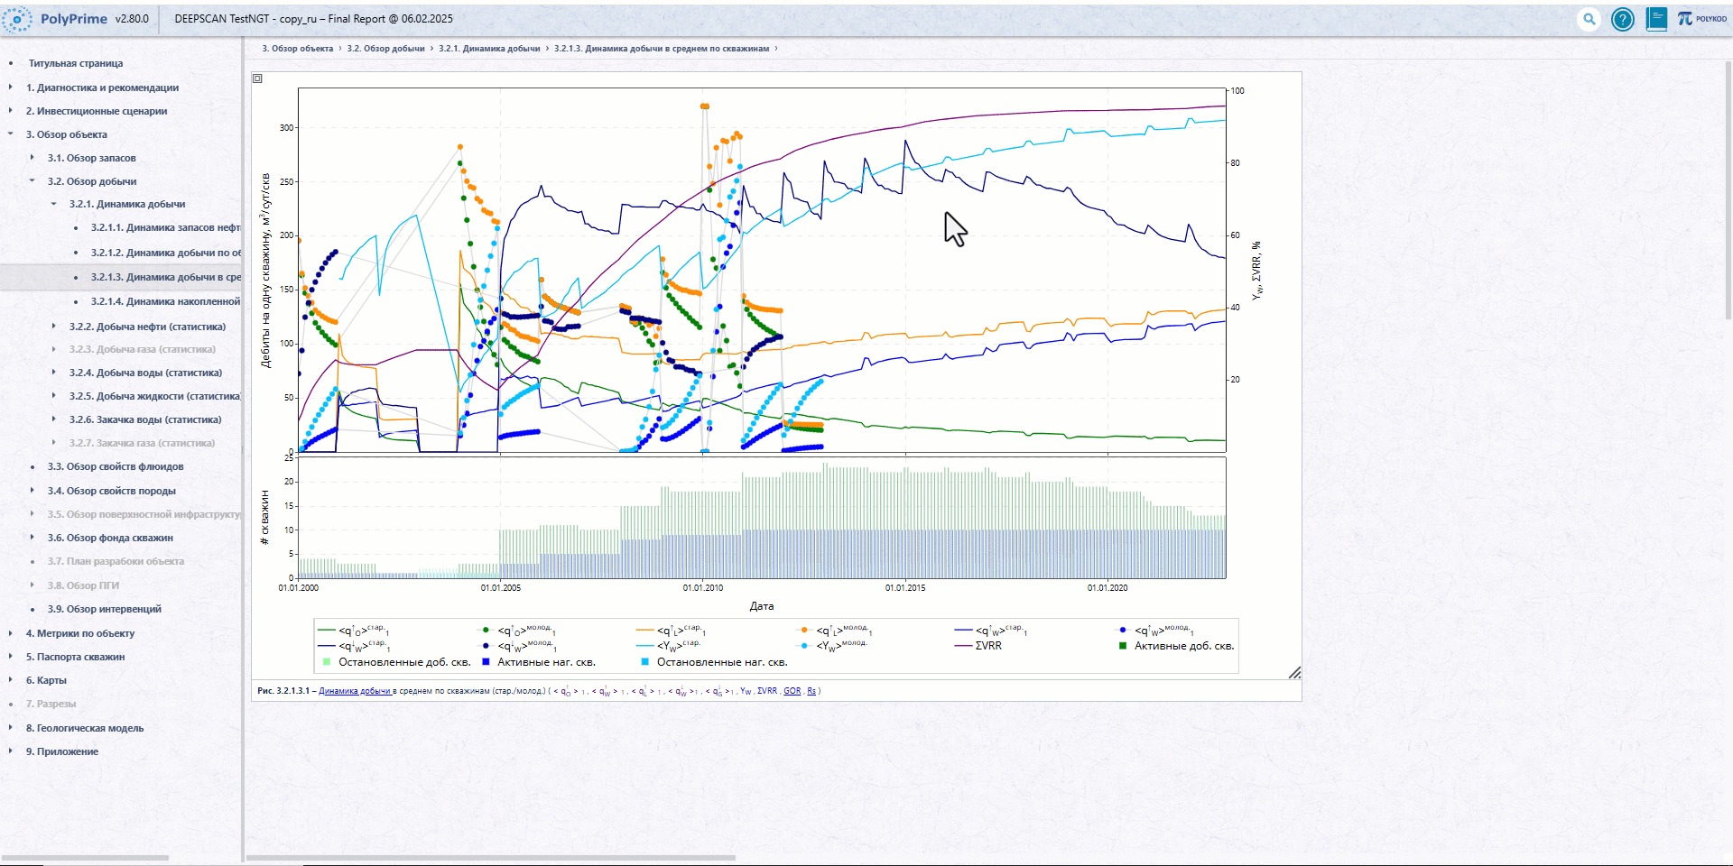Viewport: 1733px width, 866px height.
Task: Click the GOR link in figure caption
Action: [792, 691]
